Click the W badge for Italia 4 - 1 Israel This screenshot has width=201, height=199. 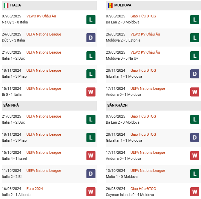91,156
